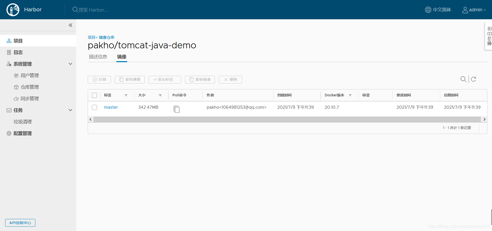
Task: Switch to 描述信息 tab
Action: 98,57
